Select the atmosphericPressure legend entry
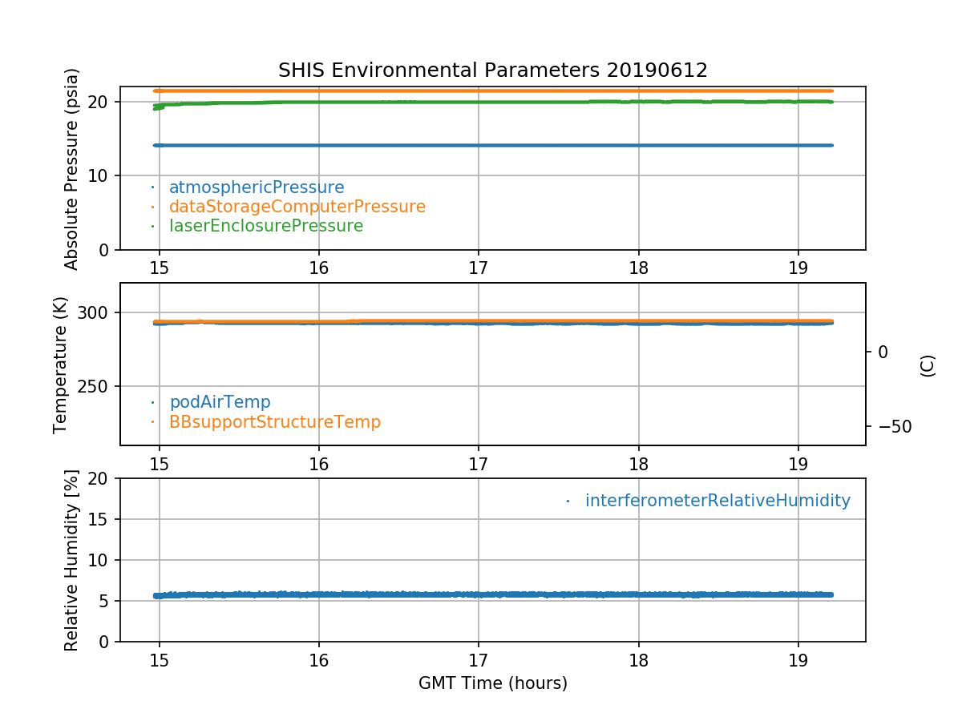 (256, 187)
